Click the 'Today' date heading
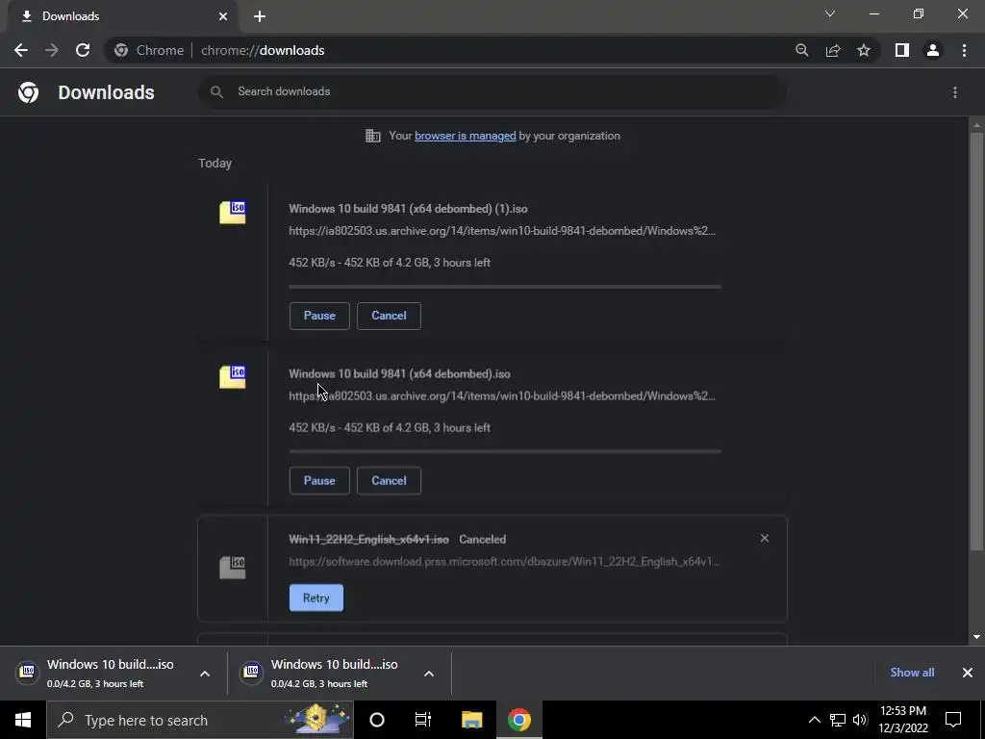Viewport: 985px width, 739px height. coord(215,164)
